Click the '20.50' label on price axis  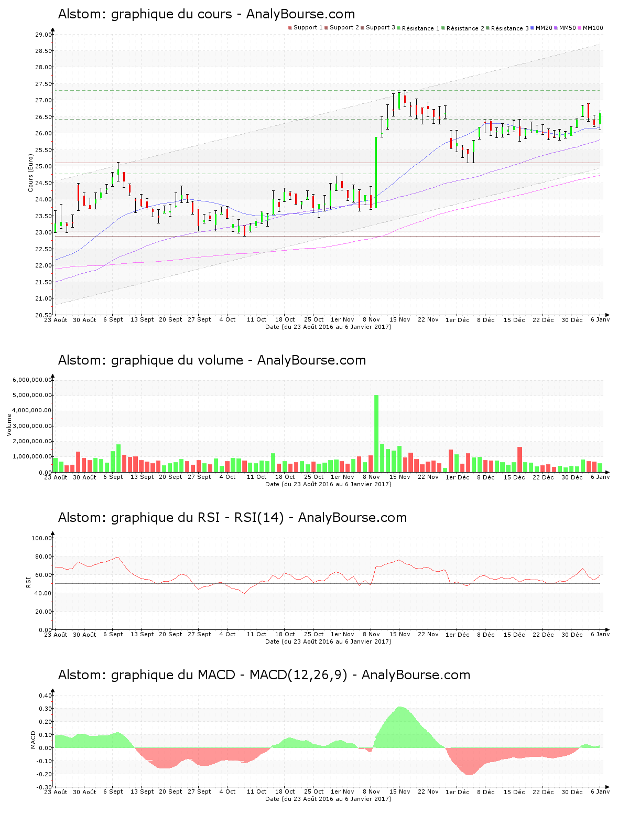(x=44, y=315)
